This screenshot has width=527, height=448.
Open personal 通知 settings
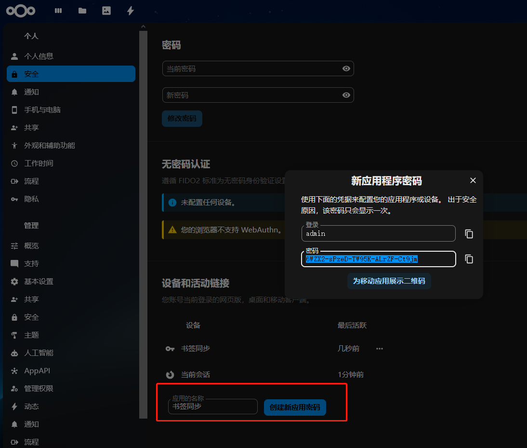[x=71, y=92]
